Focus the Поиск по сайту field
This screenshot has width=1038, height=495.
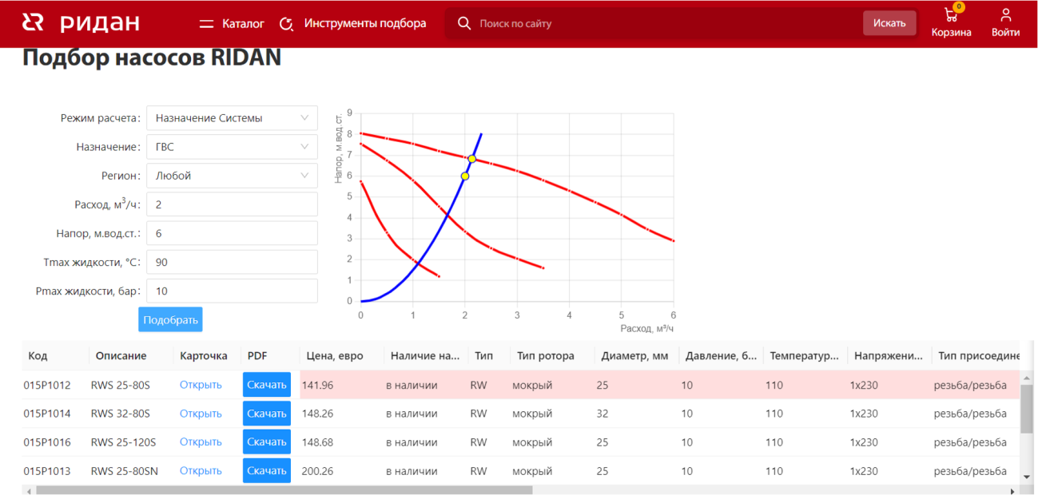[663, 24]
